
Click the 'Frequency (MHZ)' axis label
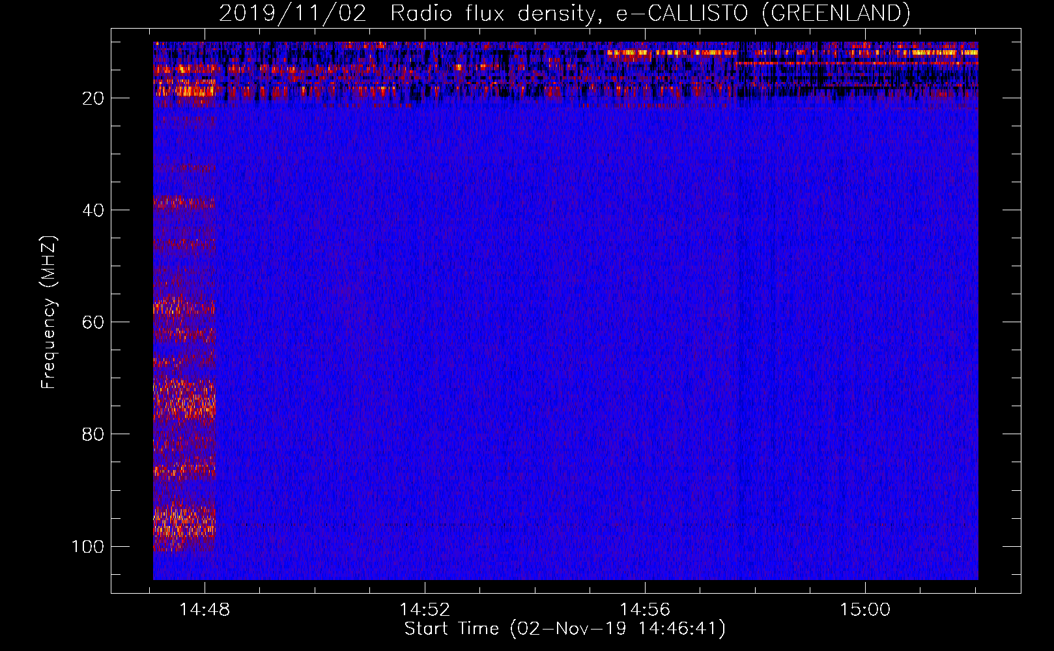pyautogui.click(x=49, y=312)
